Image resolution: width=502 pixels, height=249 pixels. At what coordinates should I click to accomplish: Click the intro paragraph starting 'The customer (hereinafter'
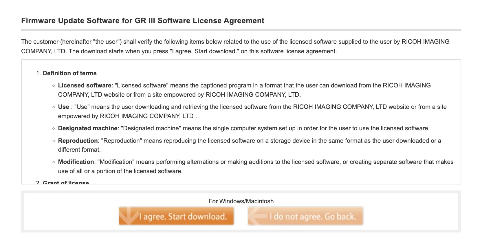pyautogui.click(x=235, y=46)
